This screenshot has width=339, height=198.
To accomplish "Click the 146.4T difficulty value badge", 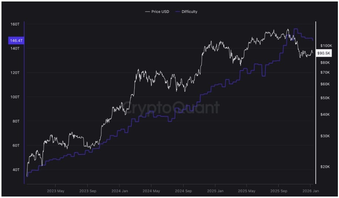I will pos(16,41).
